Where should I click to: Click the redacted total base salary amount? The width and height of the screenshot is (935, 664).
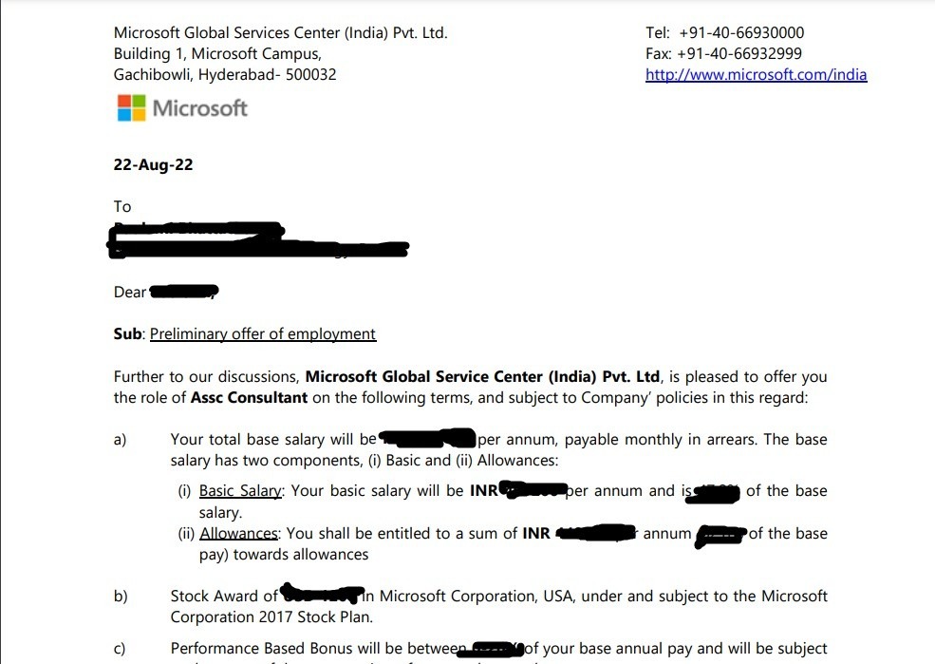click(x=427, y=439)
